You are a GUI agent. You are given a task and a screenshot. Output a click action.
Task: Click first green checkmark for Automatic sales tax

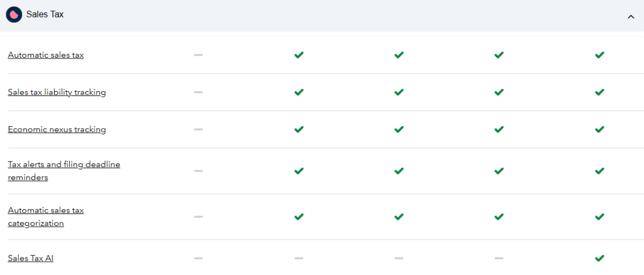point(299,55)
